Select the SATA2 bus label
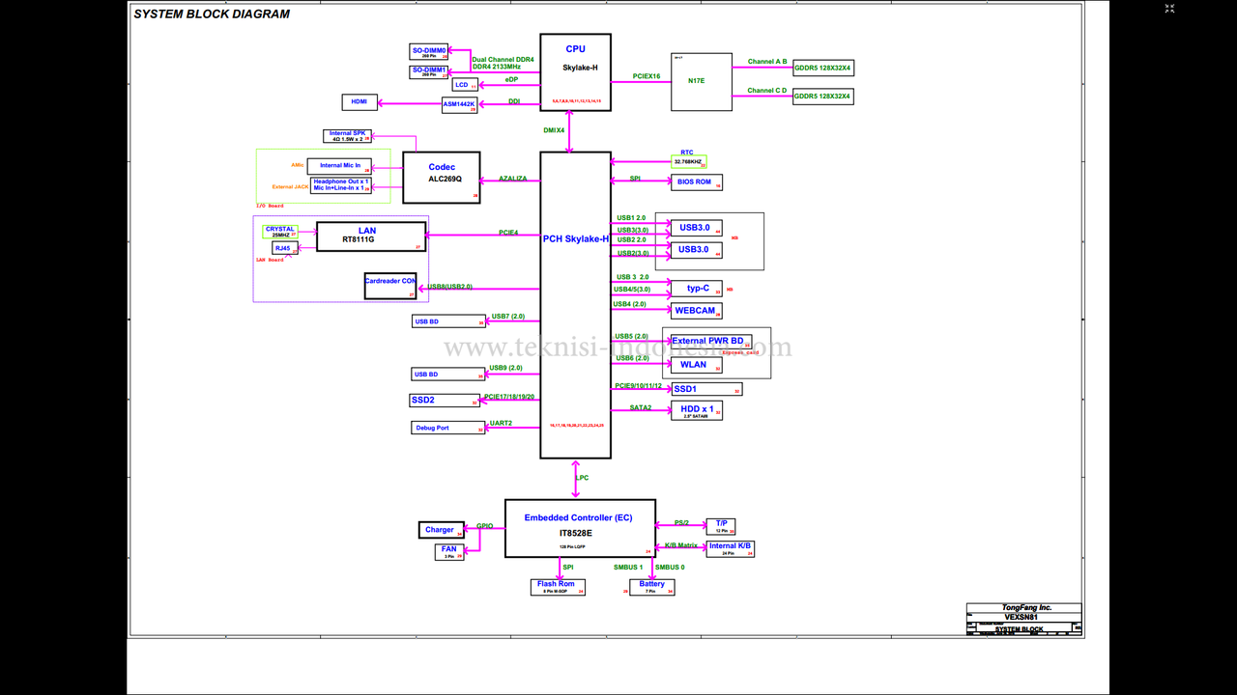Image resolution: width=1237 pixels, height=695 pixels. pyautogui.click(x=641, y=408)
